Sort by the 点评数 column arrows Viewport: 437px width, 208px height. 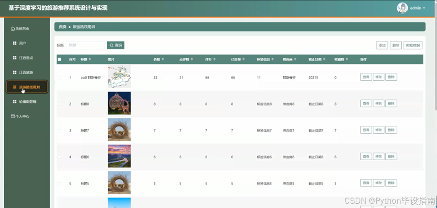pos(191,59)
